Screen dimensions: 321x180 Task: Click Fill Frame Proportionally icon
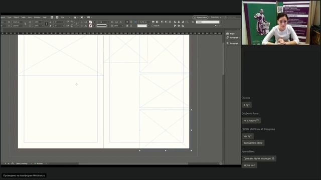point(153,21)
